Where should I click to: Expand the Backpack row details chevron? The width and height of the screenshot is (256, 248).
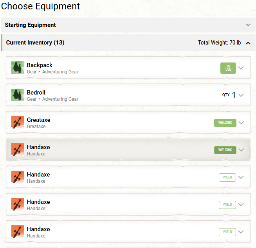241,68
